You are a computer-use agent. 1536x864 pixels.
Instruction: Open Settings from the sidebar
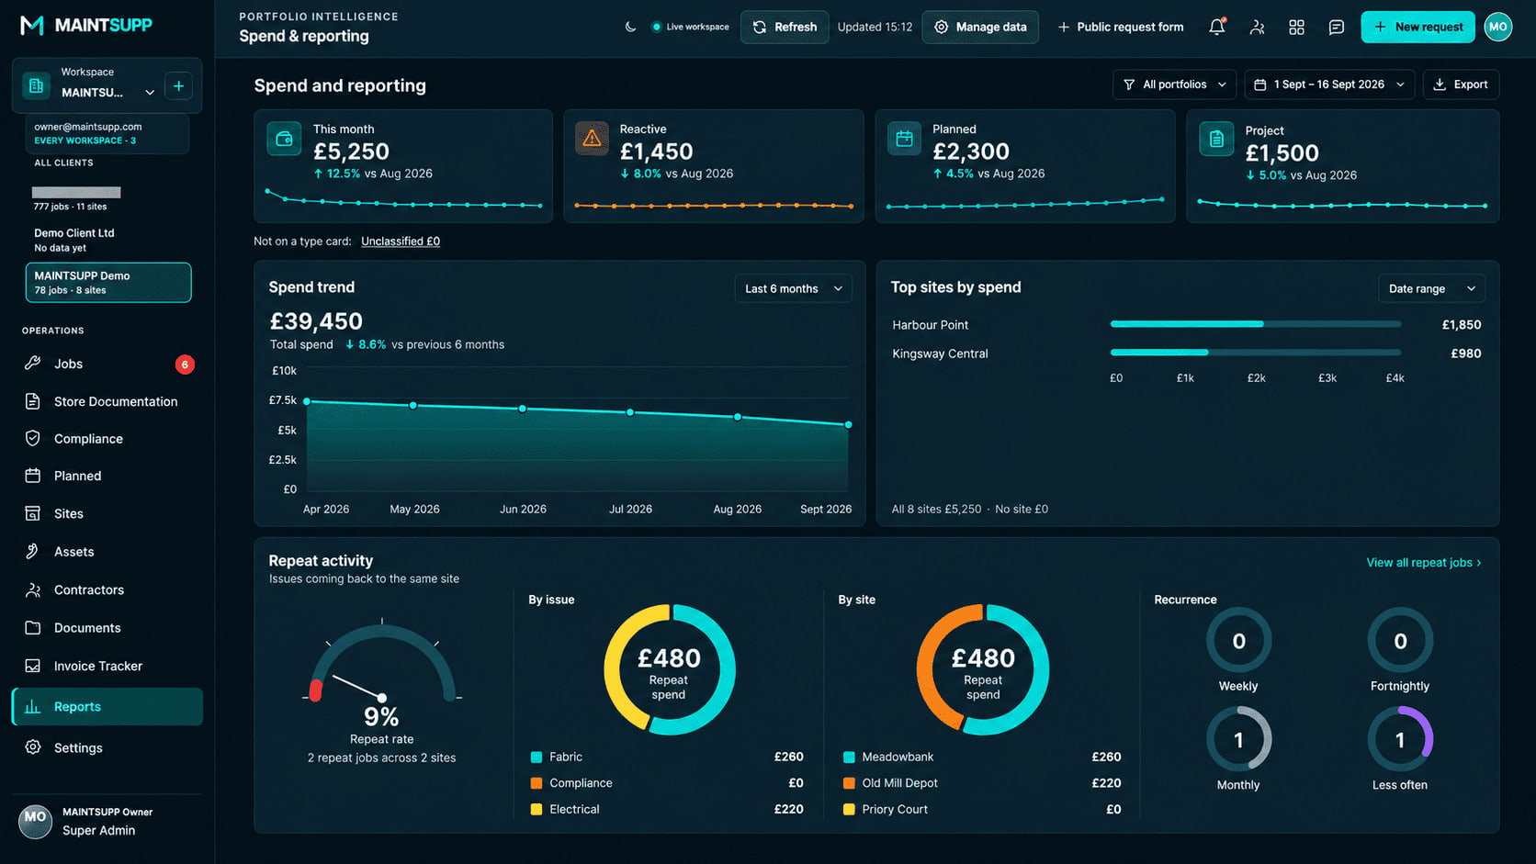107,747
